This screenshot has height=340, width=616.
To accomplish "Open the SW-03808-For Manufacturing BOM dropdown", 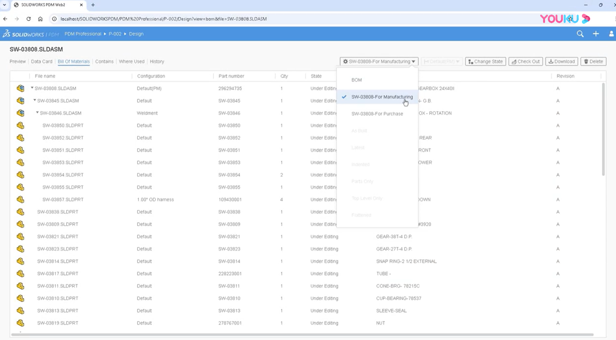I will (379, 62).
